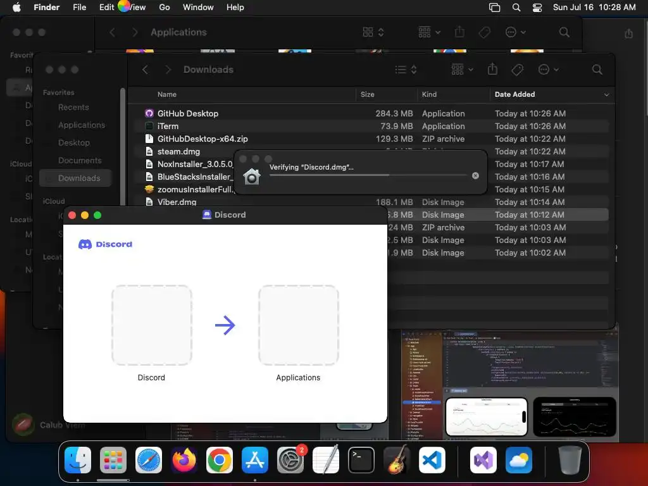Open Spotlight search in the menu bar

(x=516, y=8)
